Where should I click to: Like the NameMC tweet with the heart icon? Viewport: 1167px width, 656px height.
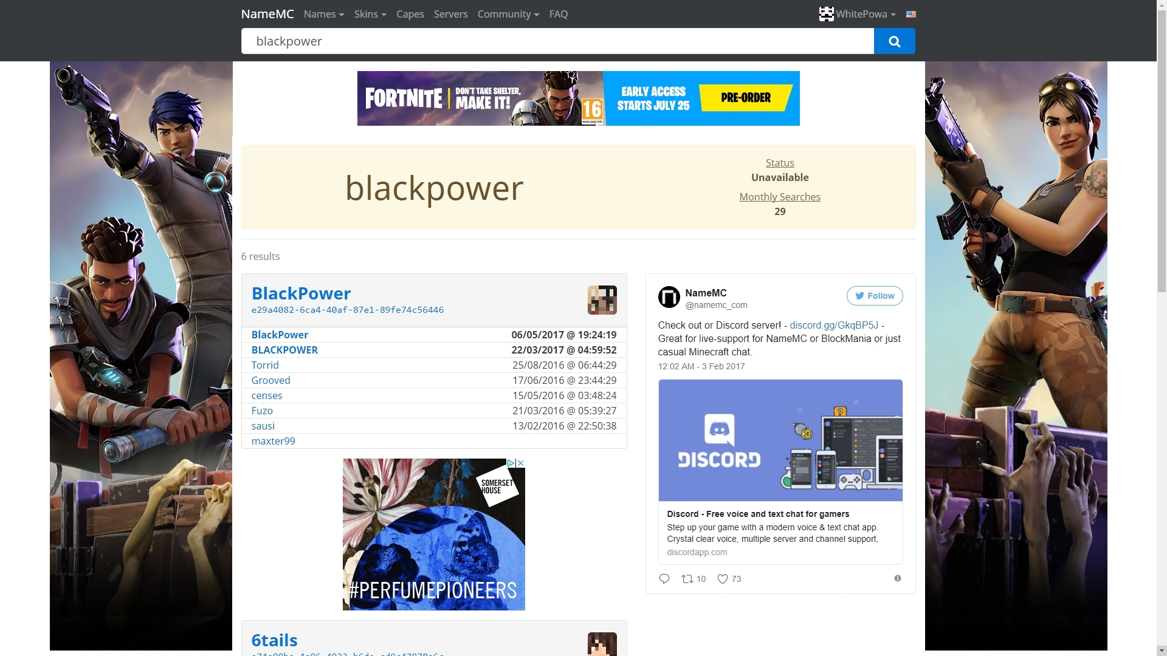pyautogui.click(x=722, y=579)
